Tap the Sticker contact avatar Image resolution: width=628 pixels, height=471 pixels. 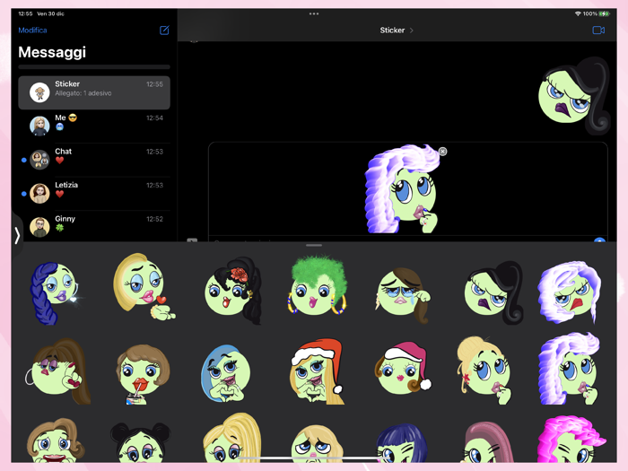(x=39, y=92)
